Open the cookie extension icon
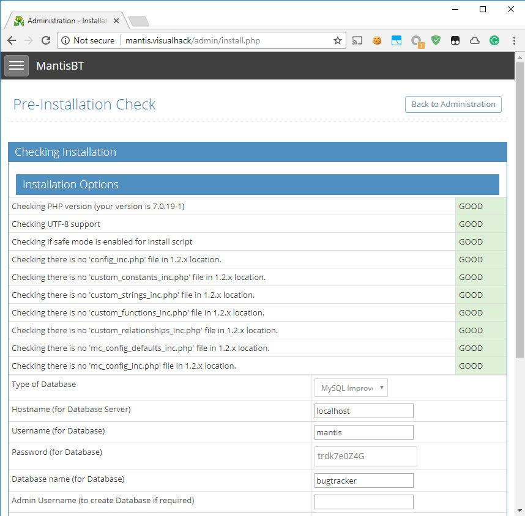The width and height of the screenshot is (525, 516). (377, 40)
